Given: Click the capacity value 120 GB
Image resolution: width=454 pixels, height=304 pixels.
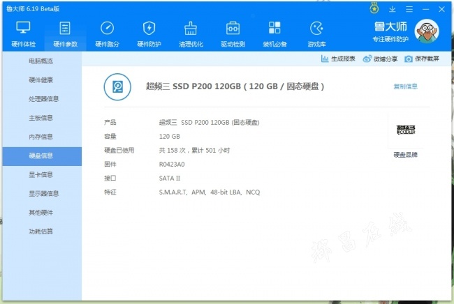Looking at the screenshot, I should pyautogui.click(x=170, y=137).
